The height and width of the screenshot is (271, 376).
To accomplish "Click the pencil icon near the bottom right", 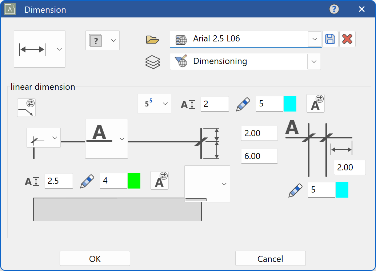I will pos(296,189).
